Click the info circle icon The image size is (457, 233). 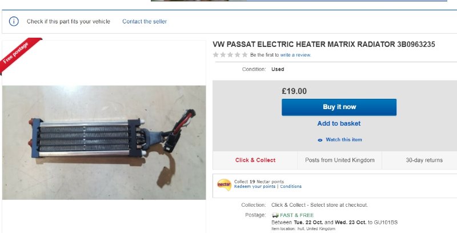pos(14,22)
